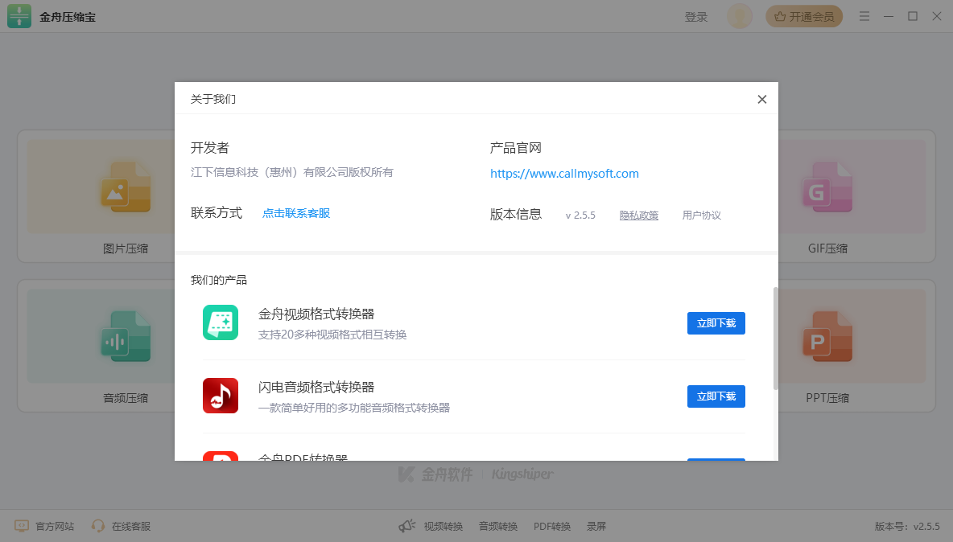Viewport: 953px width, 542px height.
Task: Open 在线客服 headset support icon
Action: [x=99, y=527]
